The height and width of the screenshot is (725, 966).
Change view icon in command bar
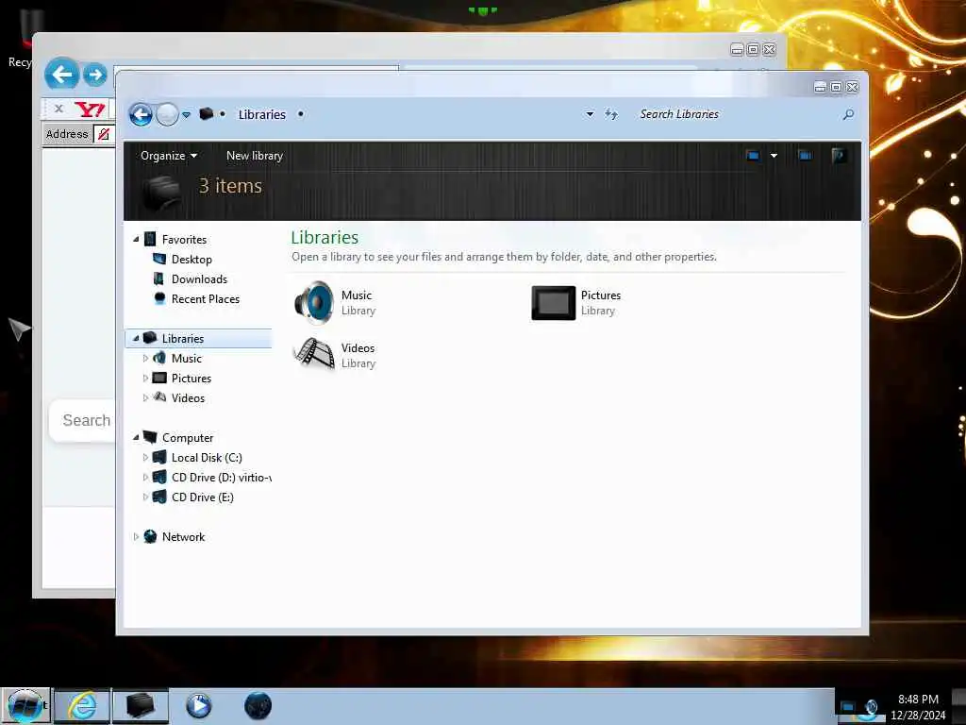(x=753, y=156)
